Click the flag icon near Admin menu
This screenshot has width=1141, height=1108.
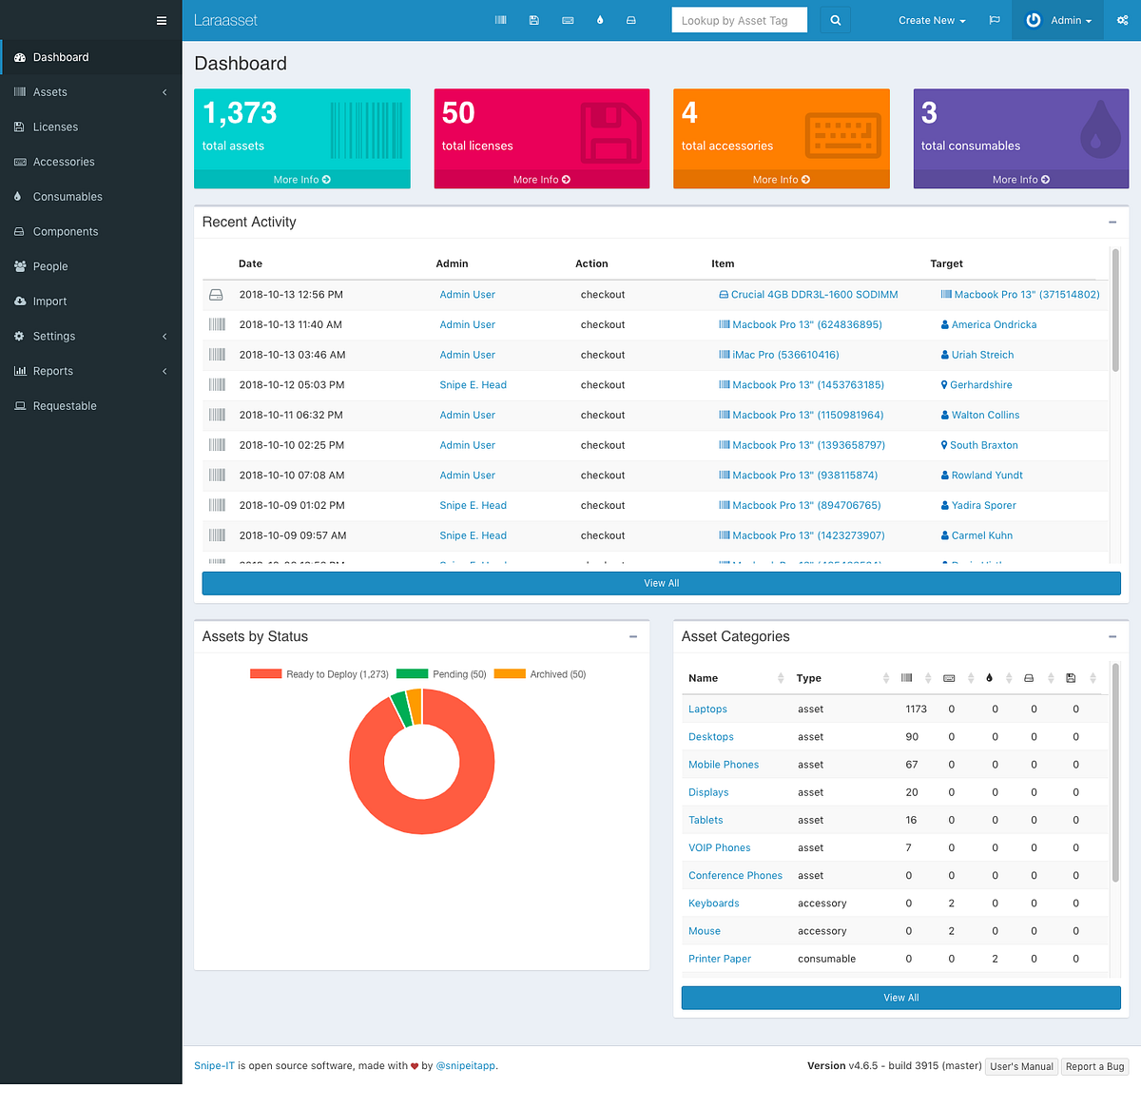click(995, 20)
